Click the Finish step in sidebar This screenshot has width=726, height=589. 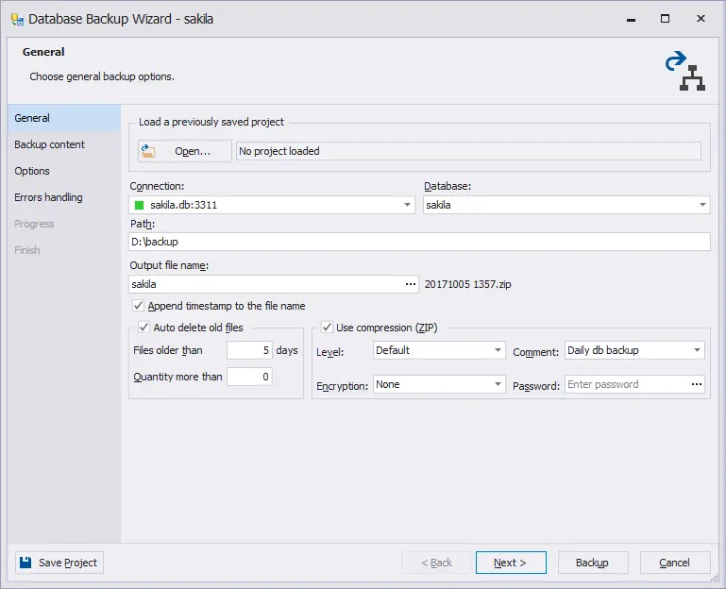click(x=64, y=250)
